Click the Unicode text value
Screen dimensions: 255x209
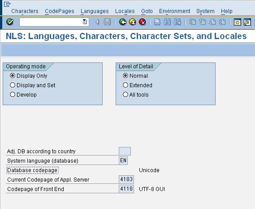[x=149, y=170]
